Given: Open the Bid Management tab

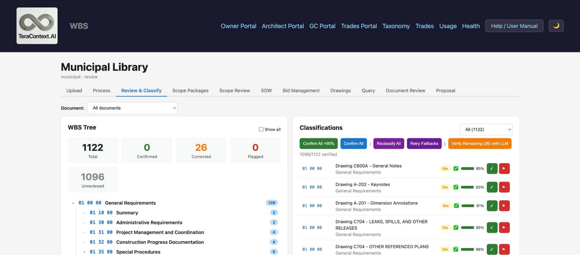Looking at the screenshot, I should click(301, 90).
